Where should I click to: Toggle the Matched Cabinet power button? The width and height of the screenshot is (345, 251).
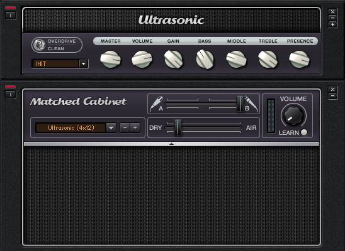coord(10,95)
